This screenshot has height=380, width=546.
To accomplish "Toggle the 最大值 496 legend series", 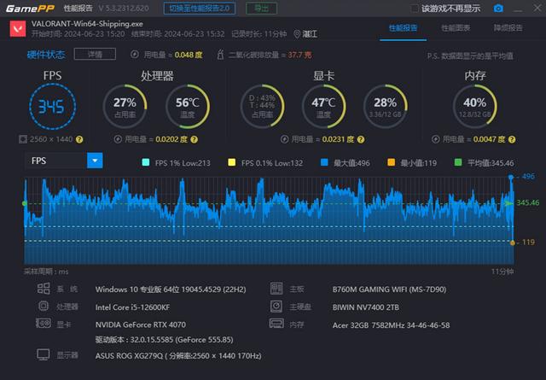I will [x=346, y=163].
